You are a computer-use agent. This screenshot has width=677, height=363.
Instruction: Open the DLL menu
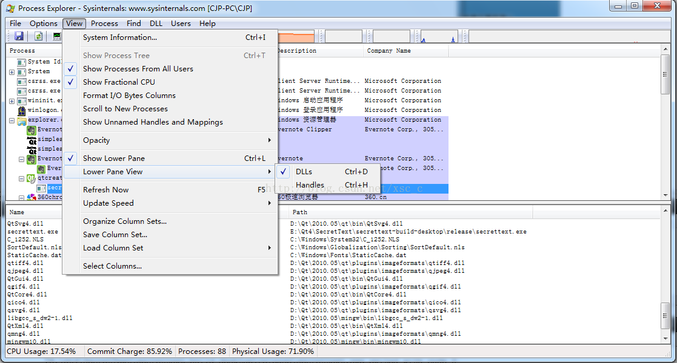coord(156,23)
